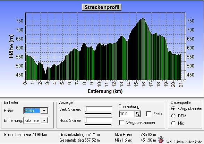Click the Entfernung (km) axis label

point(105,91)
